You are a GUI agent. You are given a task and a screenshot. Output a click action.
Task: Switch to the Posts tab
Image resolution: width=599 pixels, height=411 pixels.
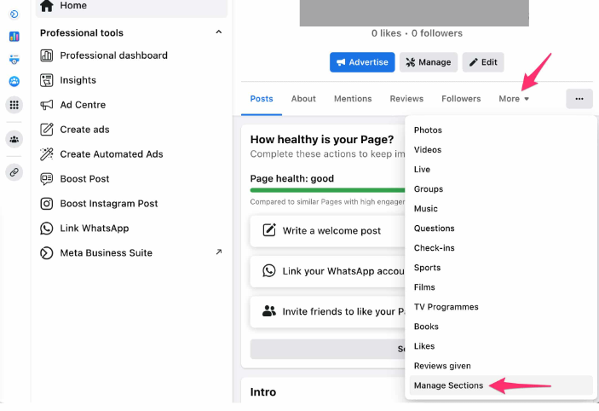[262, 99]
